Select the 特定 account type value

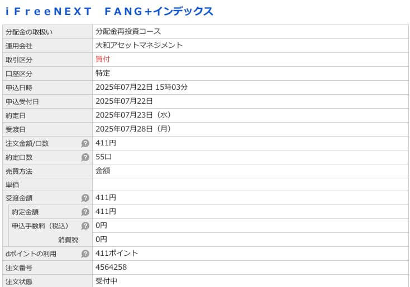pos(103,73)
